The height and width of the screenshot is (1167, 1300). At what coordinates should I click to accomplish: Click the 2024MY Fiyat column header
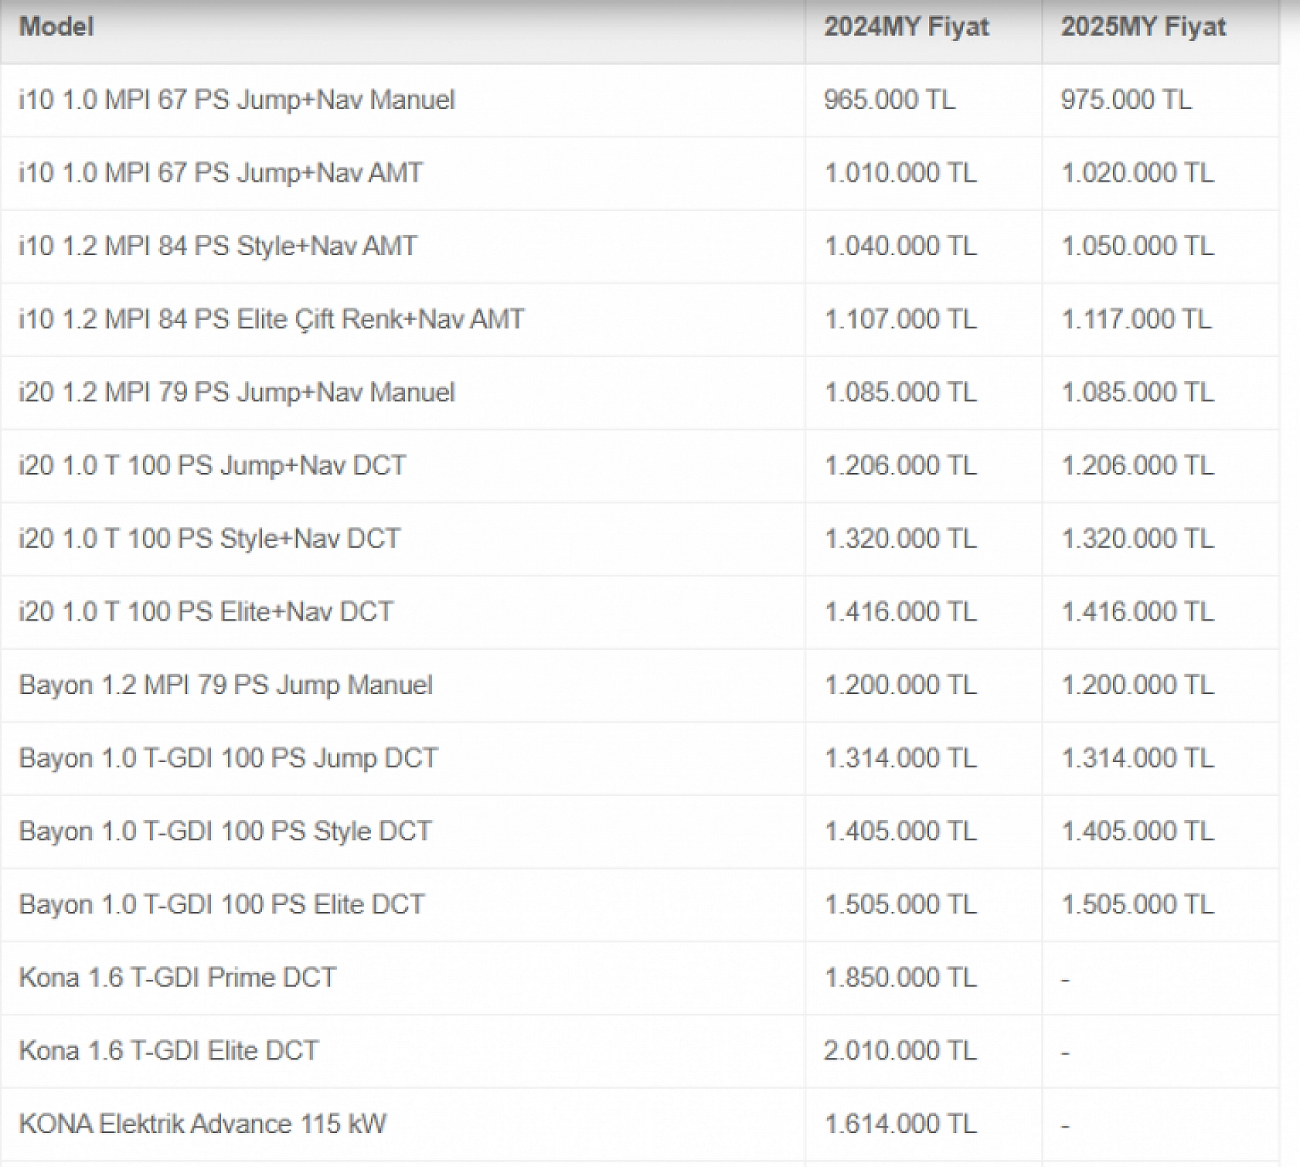[x=906, y=27]
